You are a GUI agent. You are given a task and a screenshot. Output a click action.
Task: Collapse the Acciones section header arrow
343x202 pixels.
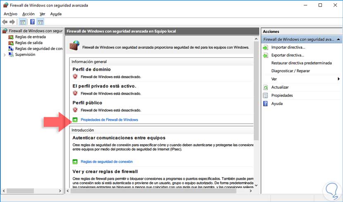338,39
